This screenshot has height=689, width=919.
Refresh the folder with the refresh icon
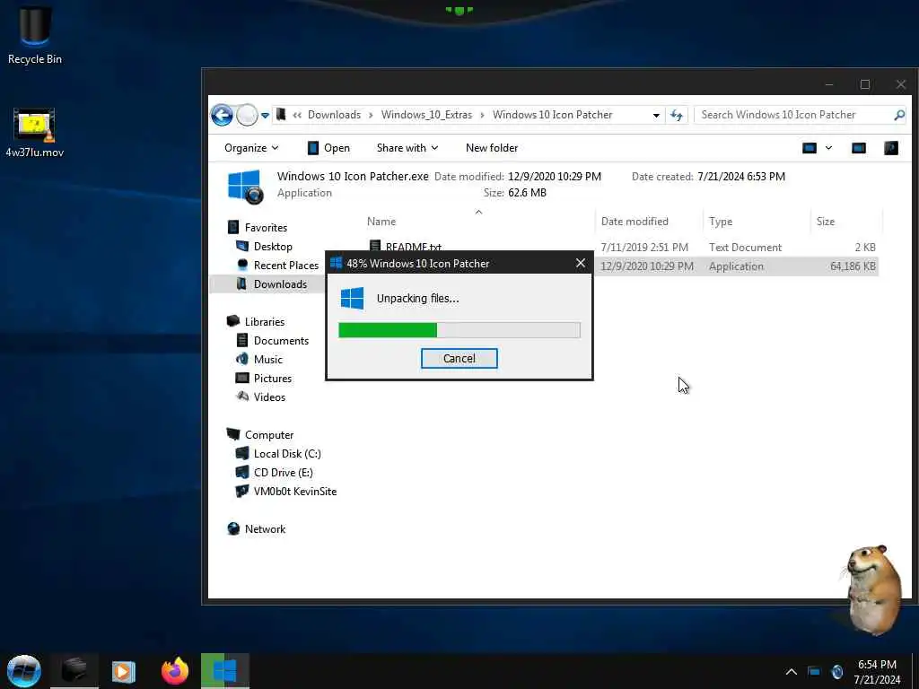click(x=677, y=115)
